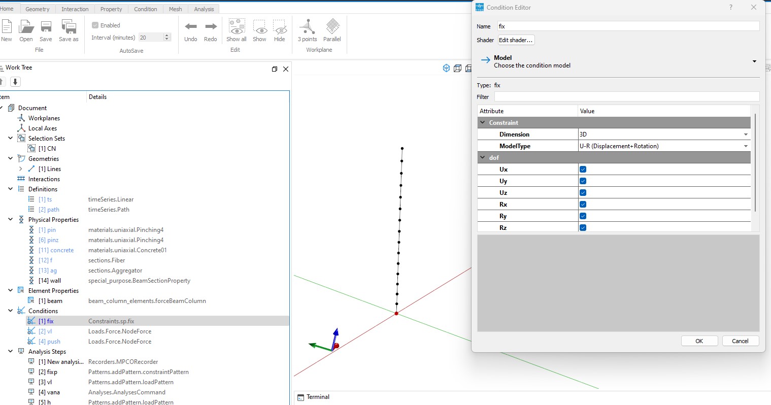The height and width of the screenshot is (405, 771).
Task: Open the Analysis ribbon tab
Action: click(x=204, y=9)
